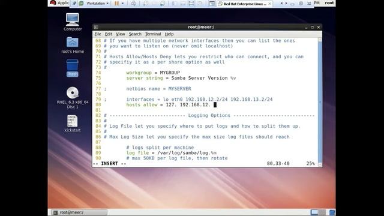Image resolution: width=384 pixels, height=216 pixels.
Task: Click the pause virtual machine icon
Action: pos(117,4)
